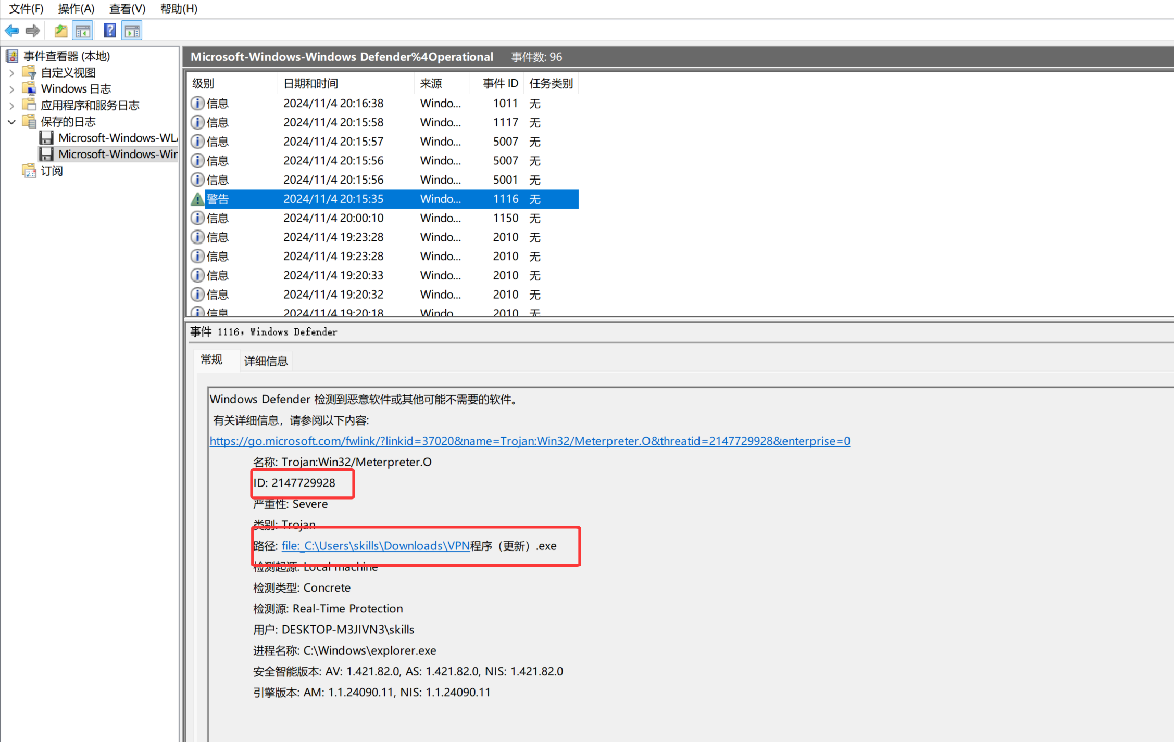Toggle the console tree pane icon
The width and height of the screenshot is (1174, 742).
(83, 31)
